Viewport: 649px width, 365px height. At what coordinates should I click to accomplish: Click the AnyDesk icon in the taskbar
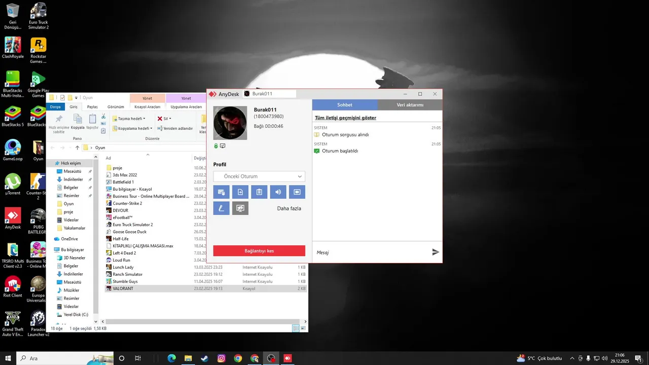coord(288,358)
